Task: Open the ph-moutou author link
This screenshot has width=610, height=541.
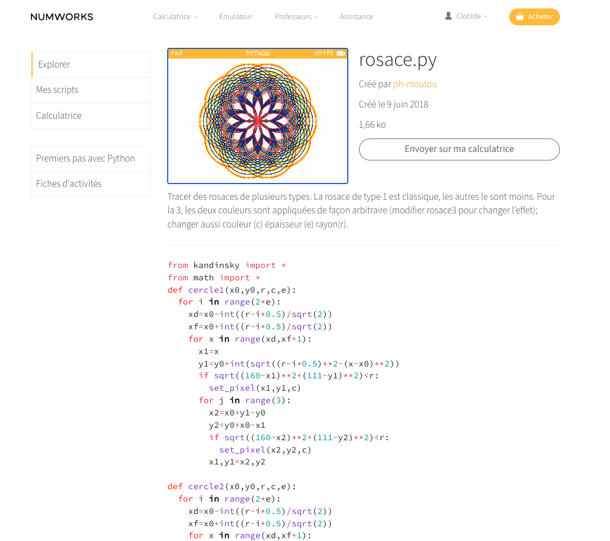Action: [x=415, y=84]
